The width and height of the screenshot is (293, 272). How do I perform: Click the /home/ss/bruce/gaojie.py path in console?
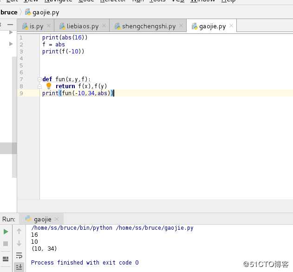click(155, 228)
